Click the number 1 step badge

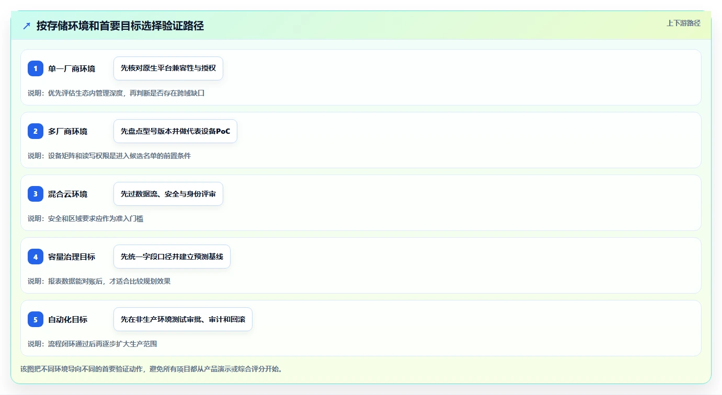36,68
